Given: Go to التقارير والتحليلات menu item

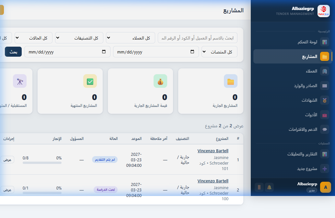Looking at the screenshot, I should click(293, 154).
